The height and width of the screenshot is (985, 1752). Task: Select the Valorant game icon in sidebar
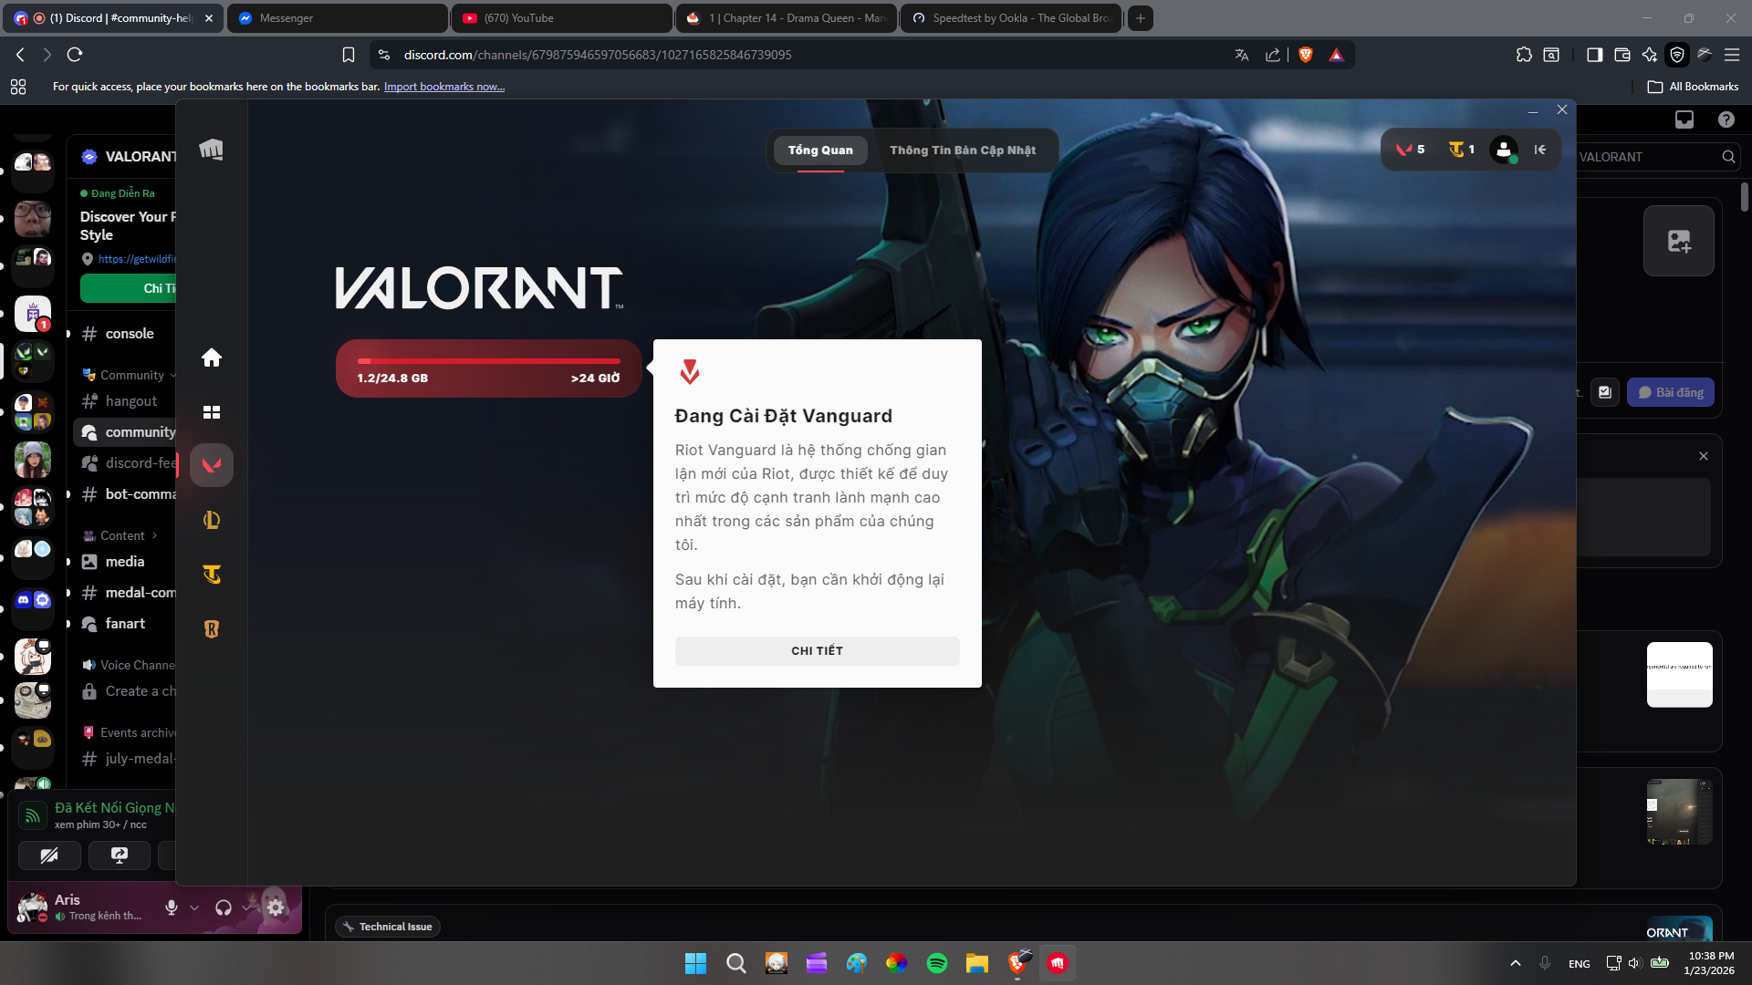[x=212, y=465]
